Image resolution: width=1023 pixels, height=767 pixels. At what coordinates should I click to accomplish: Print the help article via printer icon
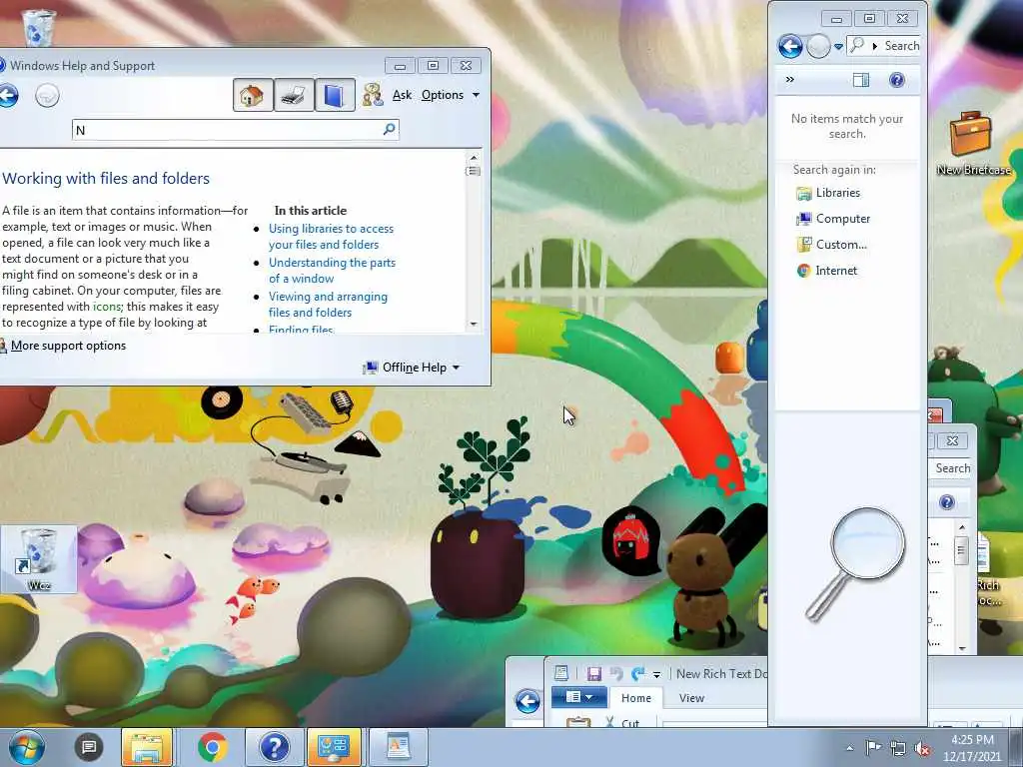(x=294, y=95)
